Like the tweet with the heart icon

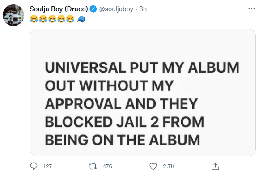pos(153,166)
